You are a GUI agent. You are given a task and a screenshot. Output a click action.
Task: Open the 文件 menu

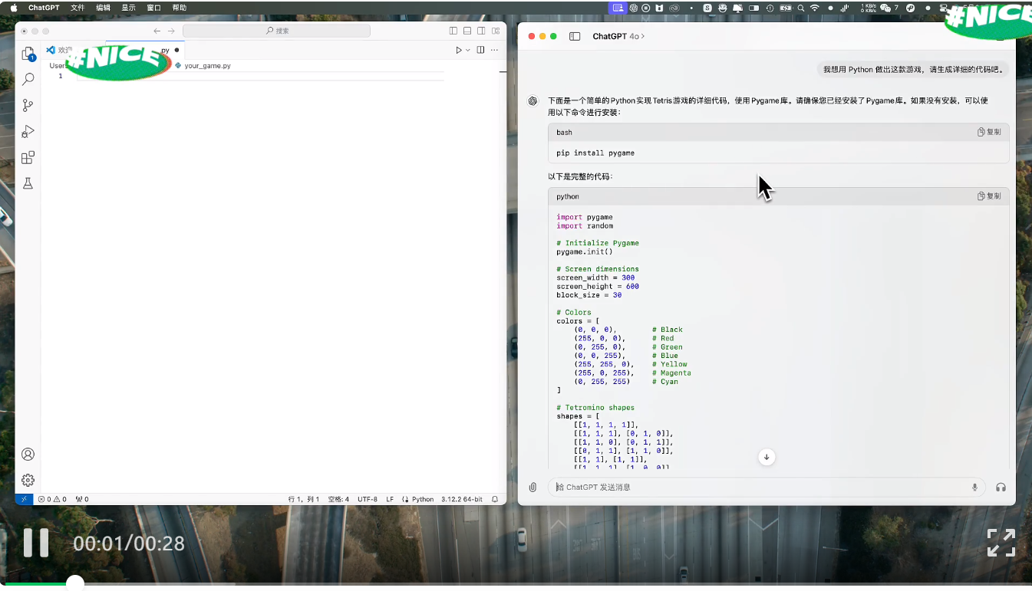click(77, 8)
